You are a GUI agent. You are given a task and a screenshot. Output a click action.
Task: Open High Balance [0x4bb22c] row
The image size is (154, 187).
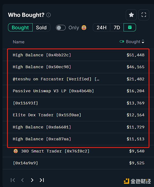coord(78,55)
